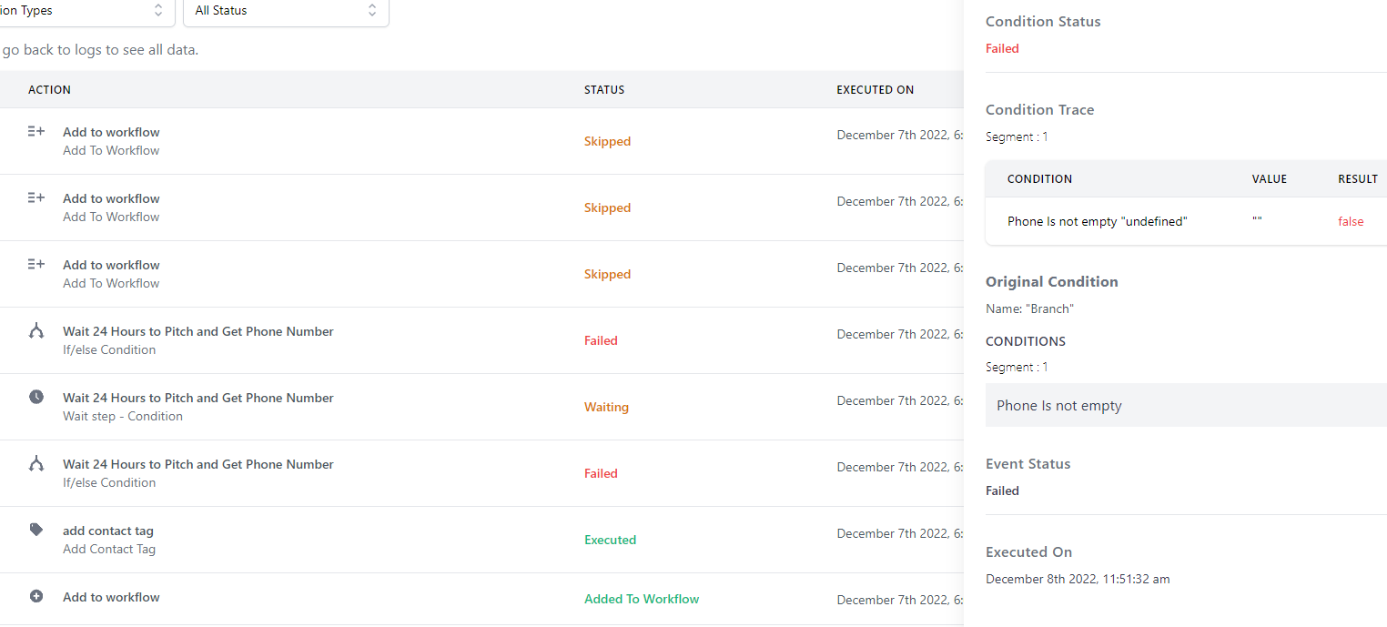Click the plus-circle icon on the Added To Workflow row
The width and height of the screenshot is (1387, 627).
point(36,597)
